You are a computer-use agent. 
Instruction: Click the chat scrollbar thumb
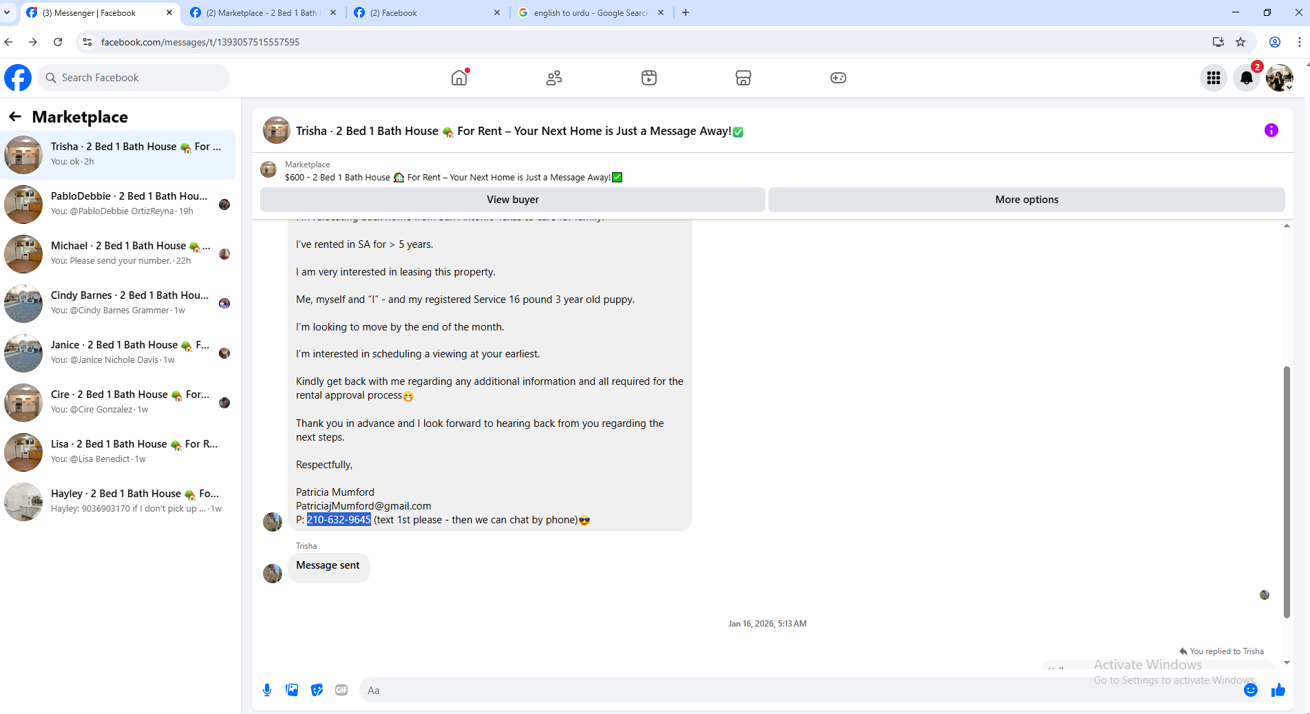(1287, 492)
